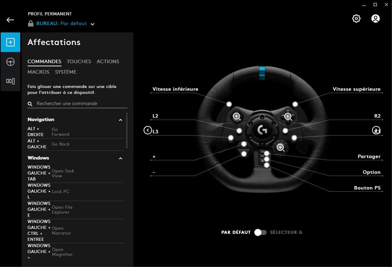The width and height of the screenshot is (392, 267).
Task: Click the left previous view arrow
Action: (147, 130)
